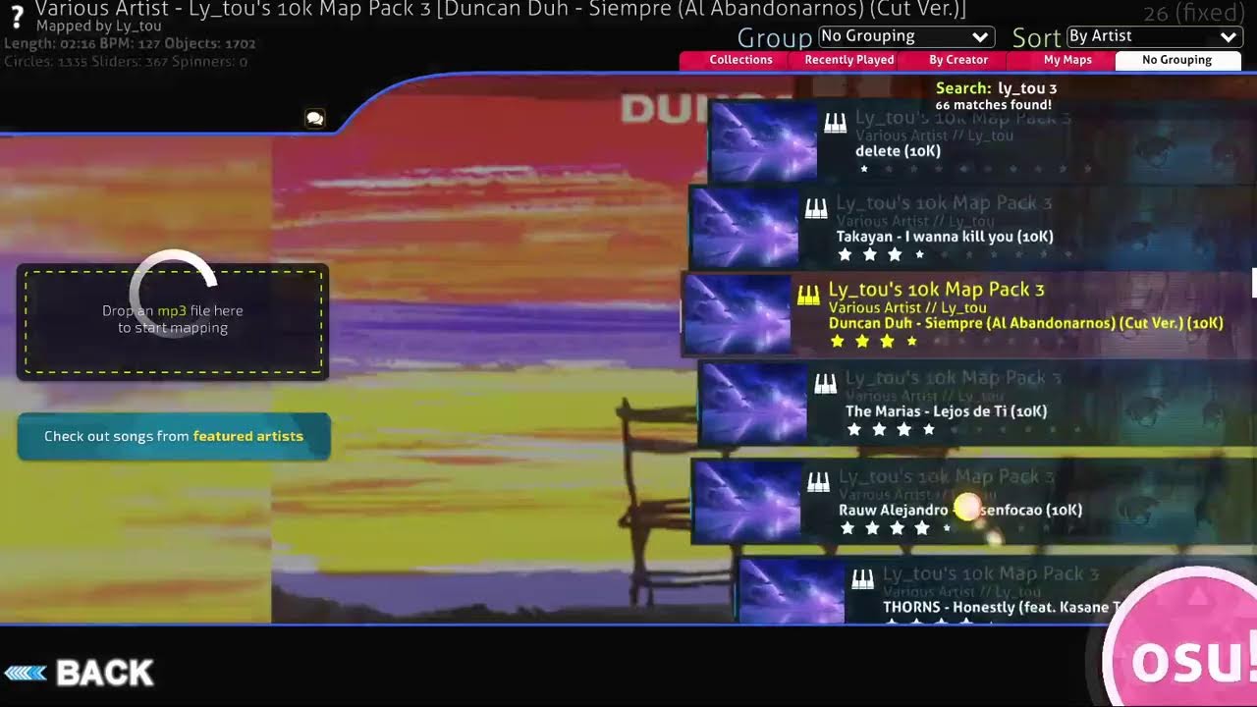Click the Ly_tou's 10k Map Pack 3 selected title
The height and width of the screenshot is (707, 1257).
tap(936, 290)
